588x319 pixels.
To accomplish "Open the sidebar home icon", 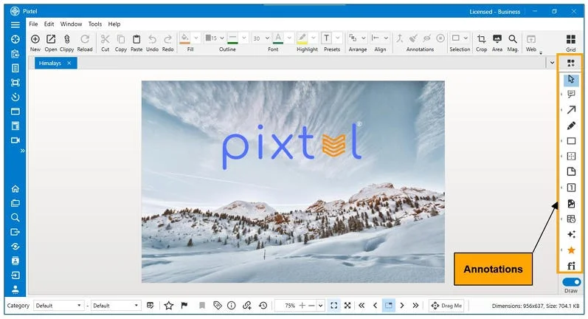I will pos(15,189).
